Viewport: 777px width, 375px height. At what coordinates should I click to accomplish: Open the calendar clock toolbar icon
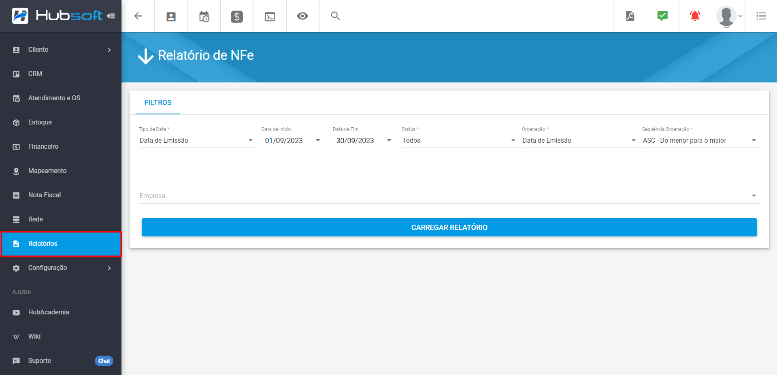click(x=204, y=17)
